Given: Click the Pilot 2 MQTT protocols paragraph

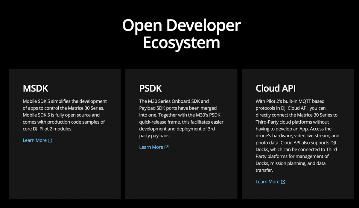Looking at the screenshot, I should click(x=298, y=136).
